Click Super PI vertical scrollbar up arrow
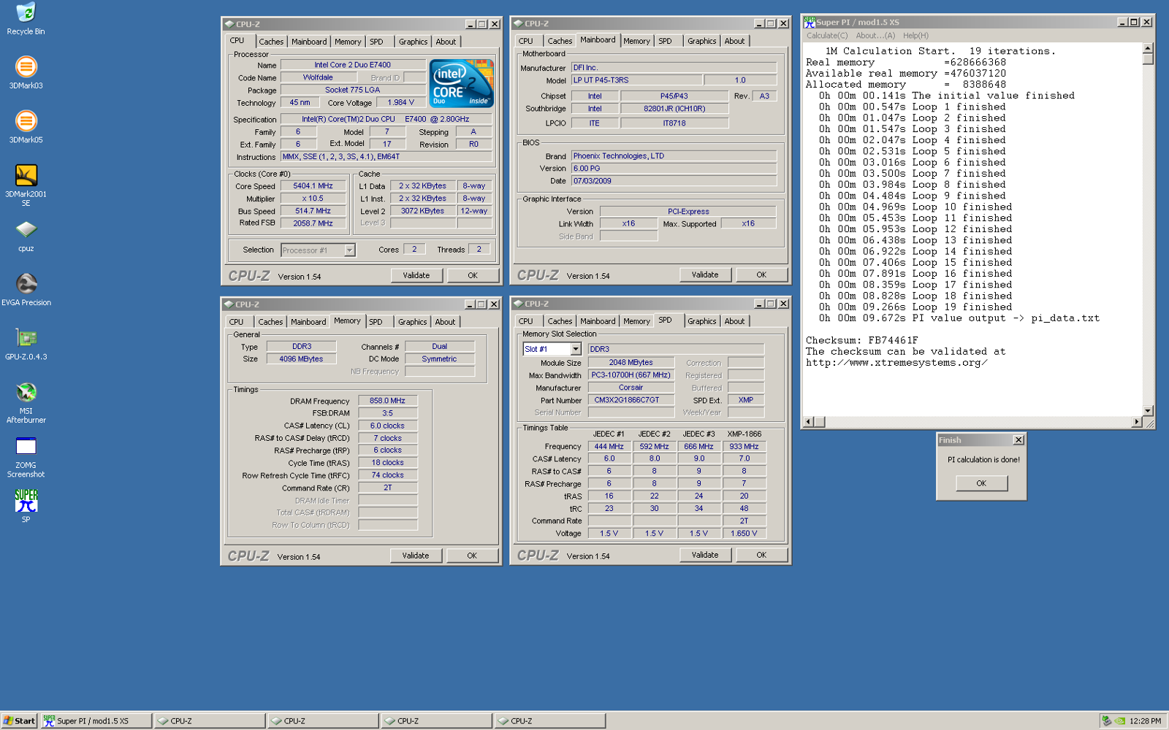This screenshot has height=730, width=1169. click(x=1148, y=48)
